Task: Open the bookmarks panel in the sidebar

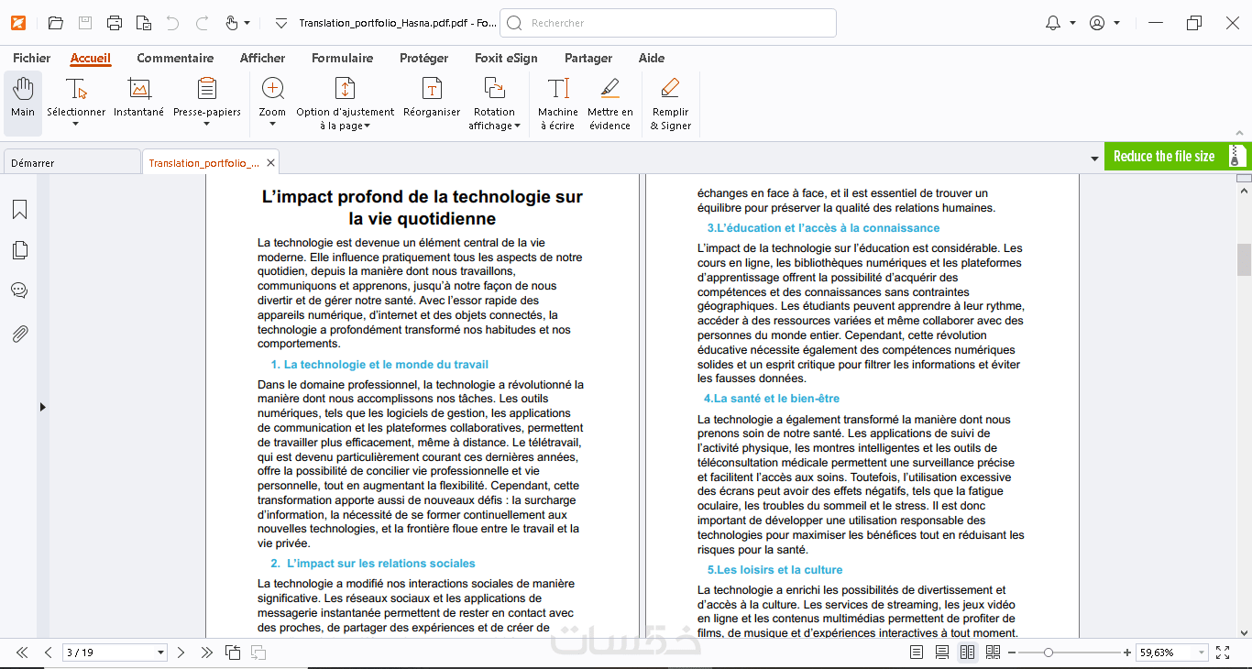Action: [x=19, y=210]
